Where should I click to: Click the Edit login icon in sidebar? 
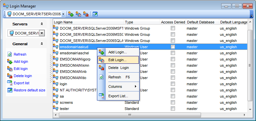(x=10, y=69)
